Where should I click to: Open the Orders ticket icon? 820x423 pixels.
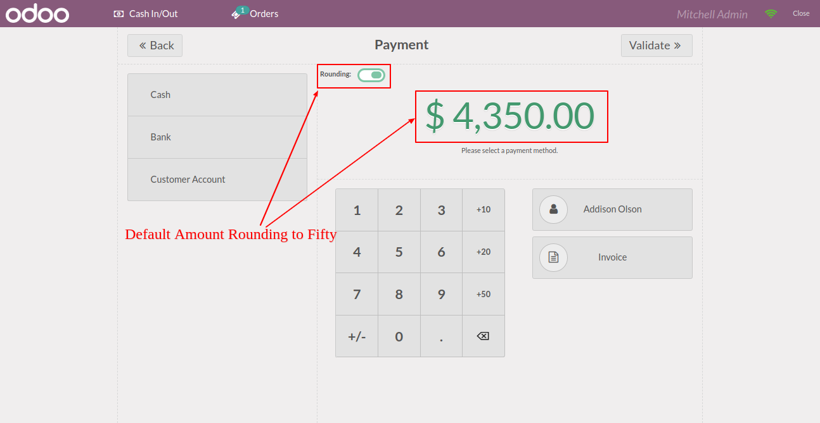pyautogui.click(x=237, y=14)
